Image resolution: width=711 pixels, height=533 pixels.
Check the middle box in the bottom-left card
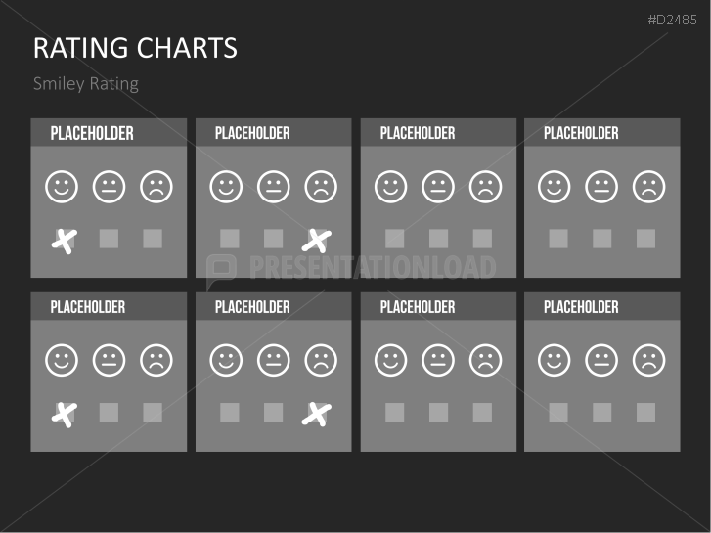point(109,413)
